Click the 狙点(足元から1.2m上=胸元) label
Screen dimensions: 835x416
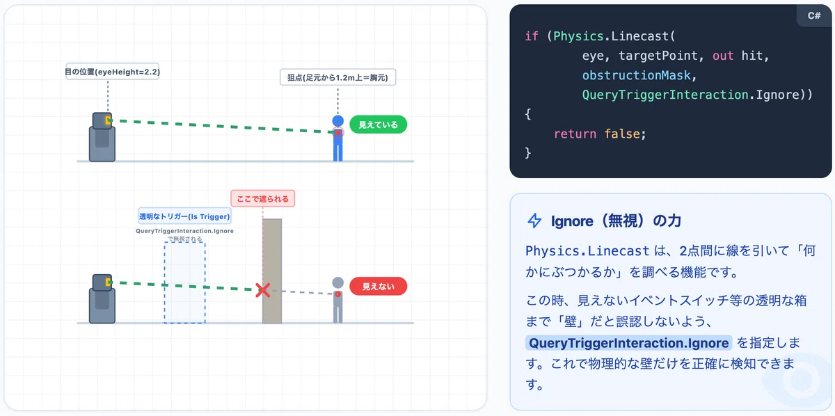(x=337, y=77)
